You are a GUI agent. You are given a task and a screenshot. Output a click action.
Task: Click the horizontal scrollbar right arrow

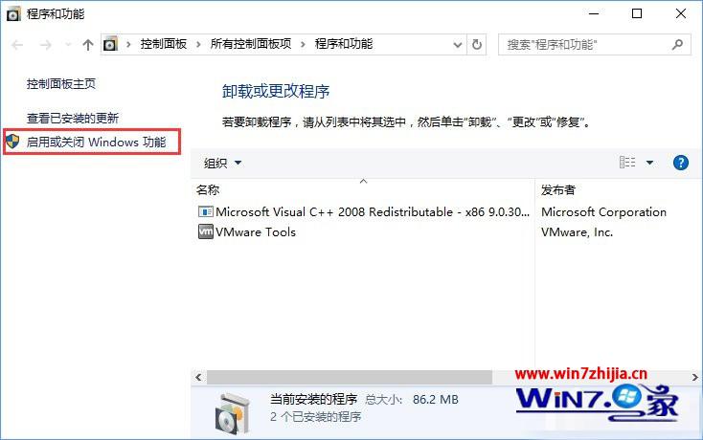(694, 377)
